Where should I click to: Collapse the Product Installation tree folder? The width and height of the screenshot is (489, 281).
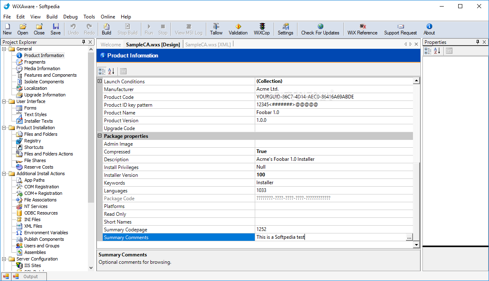4,128
